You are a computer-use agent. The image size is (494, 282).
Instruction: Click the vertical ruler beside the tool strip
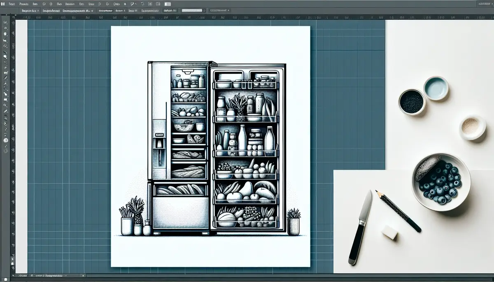pyautogui.click(x=13, y=146)
